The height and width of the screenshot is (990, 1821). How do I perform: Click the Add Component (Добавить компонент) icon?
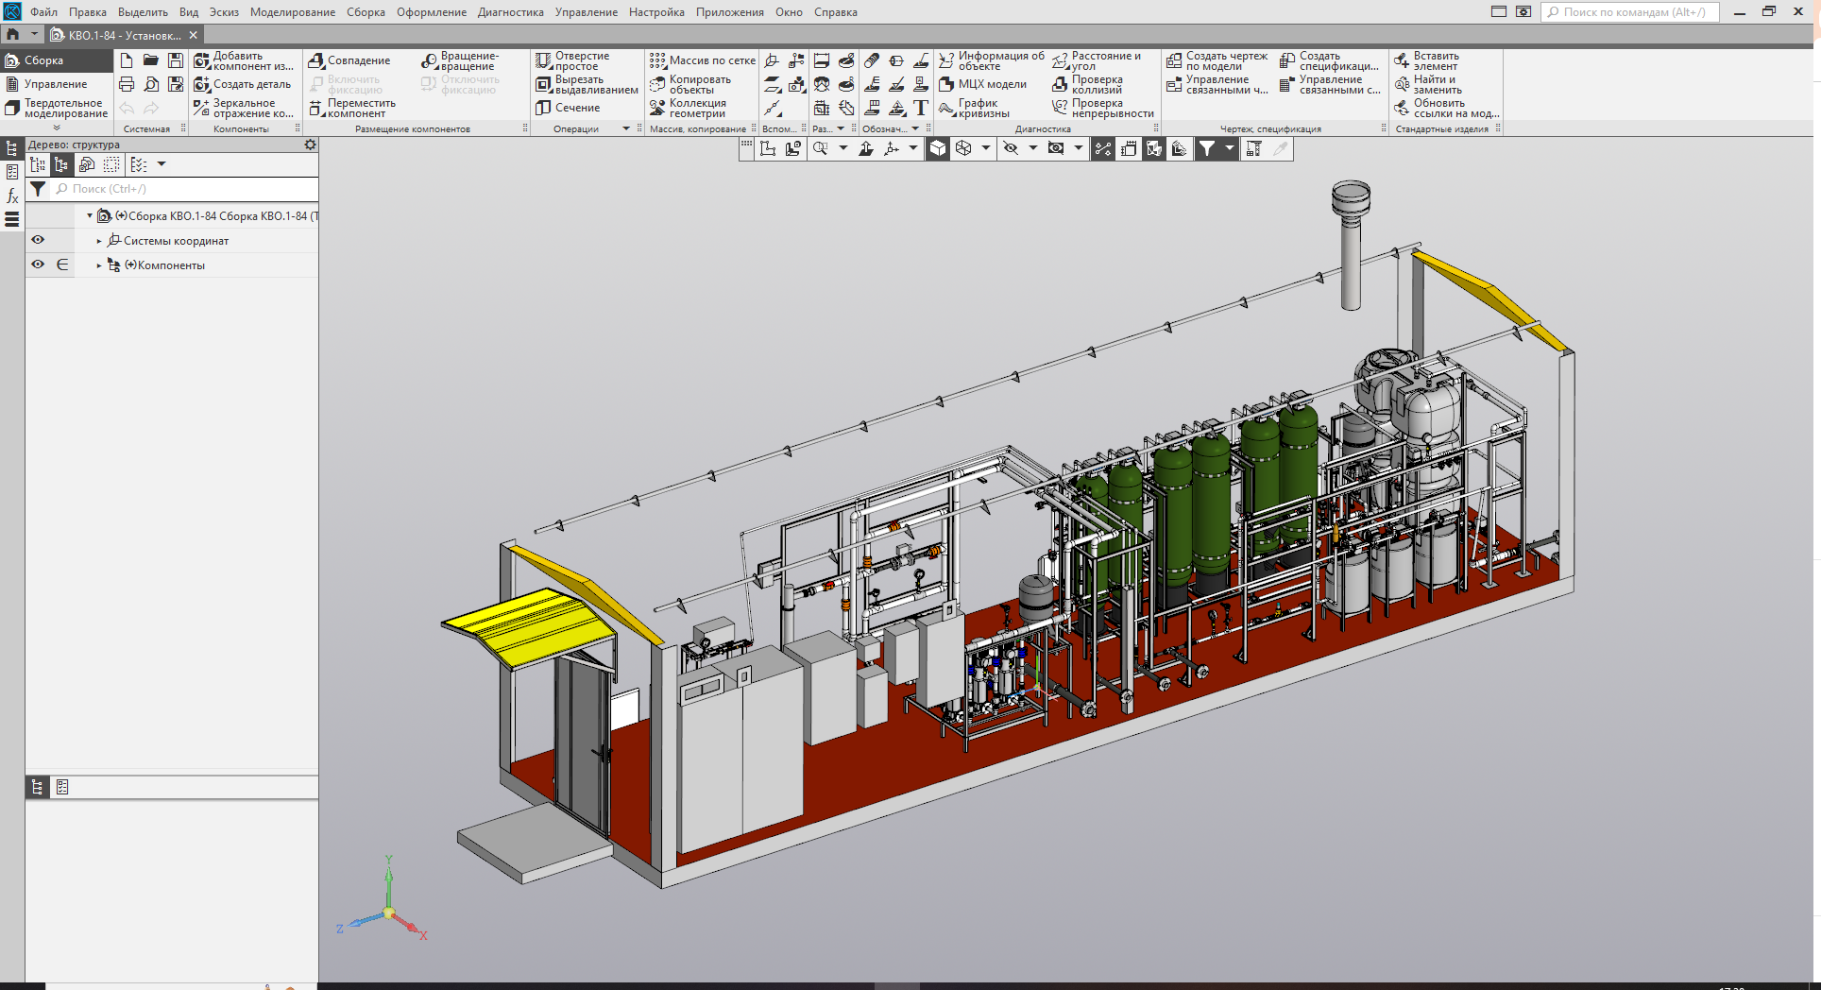coord(202,60)
